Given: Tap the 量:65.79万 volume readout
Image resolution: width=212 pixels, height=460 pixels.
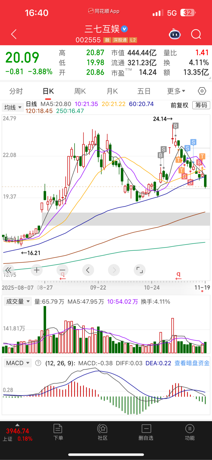Looking at the screenshot, I should (49, 301).
